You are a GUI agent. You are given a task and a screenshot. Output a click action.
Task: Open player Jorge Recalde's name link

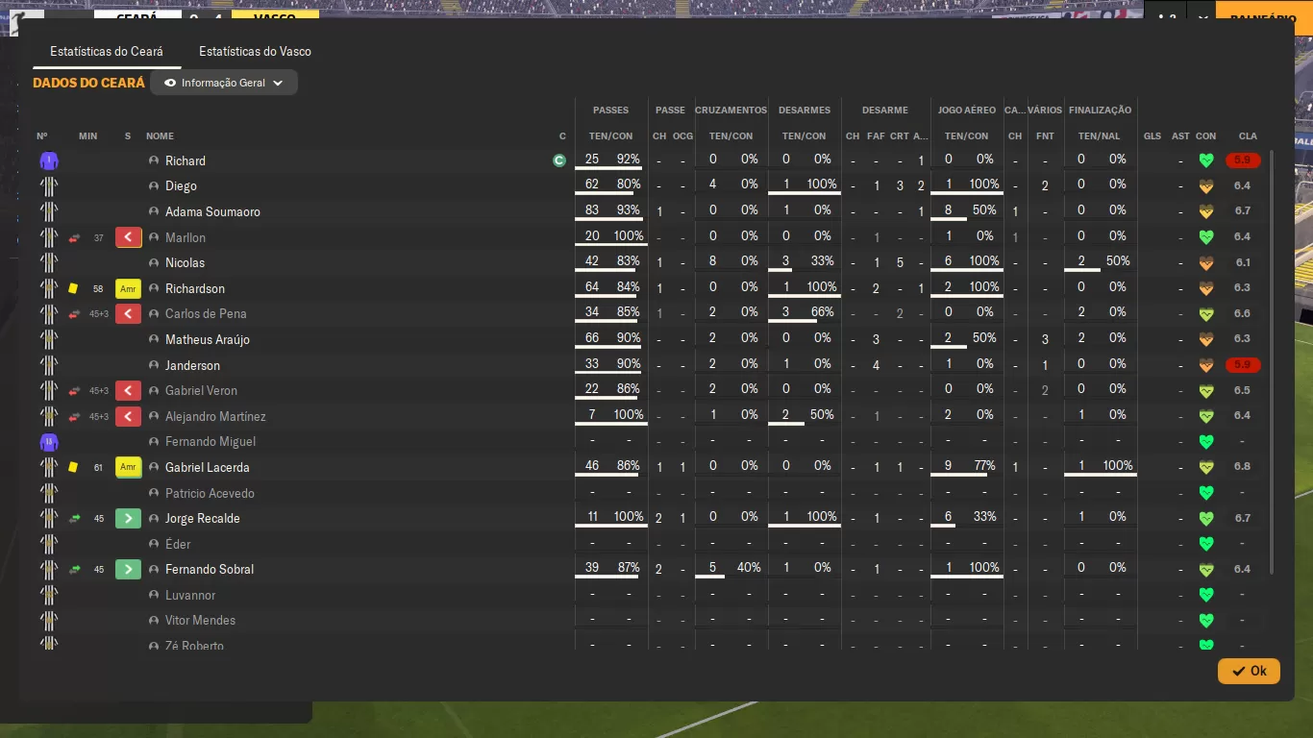(203, 518)
